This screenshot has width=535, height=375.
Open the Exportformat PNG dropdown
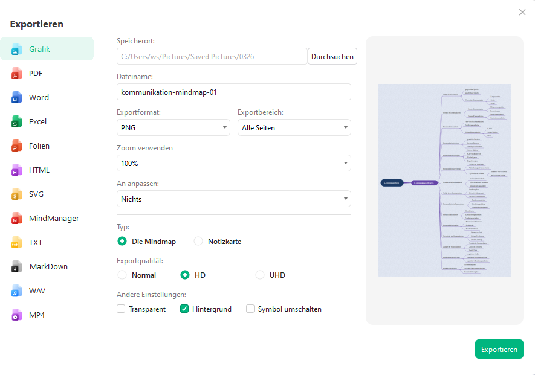[x=173, y=127]
